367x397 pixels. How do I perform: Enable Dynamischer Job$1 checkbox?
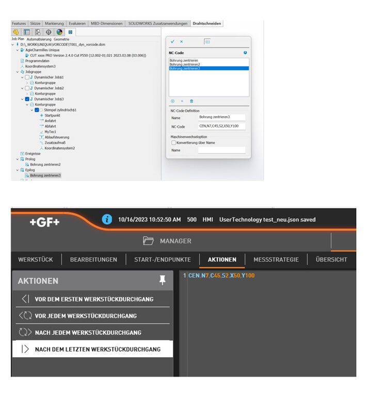27,77
